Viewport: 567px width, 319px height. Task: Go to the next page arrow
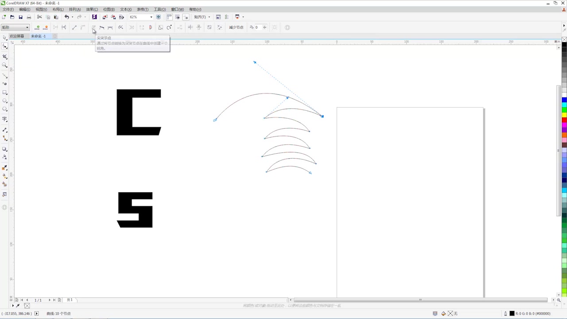coord(49,300)
